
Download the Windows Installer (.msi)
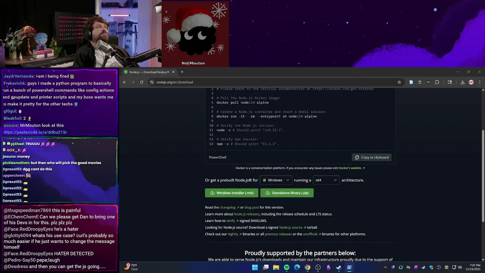232,193
